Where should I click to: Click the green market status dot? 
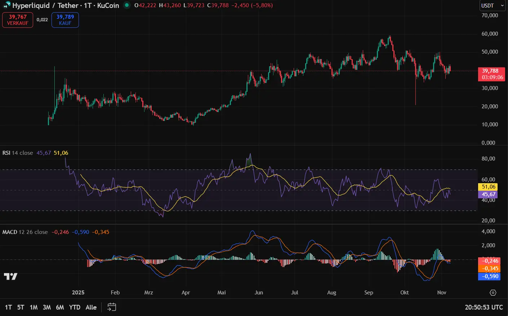click(126, 5)
